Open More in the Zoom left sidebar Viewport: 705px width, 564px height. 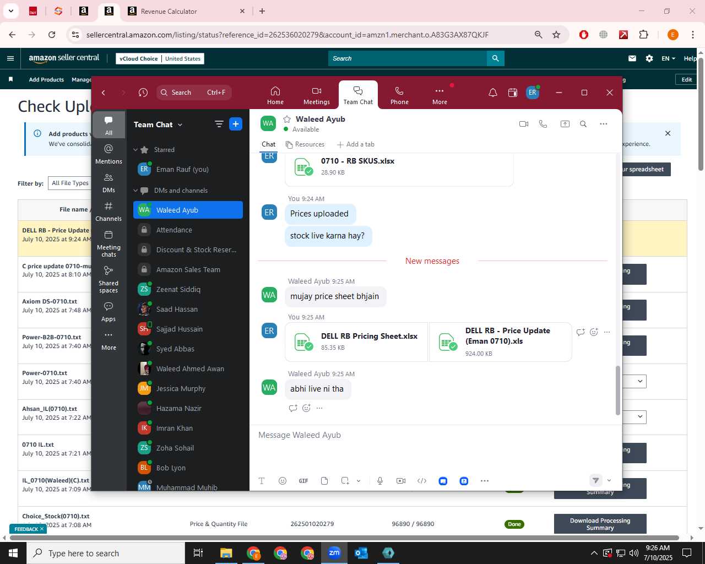109,340
